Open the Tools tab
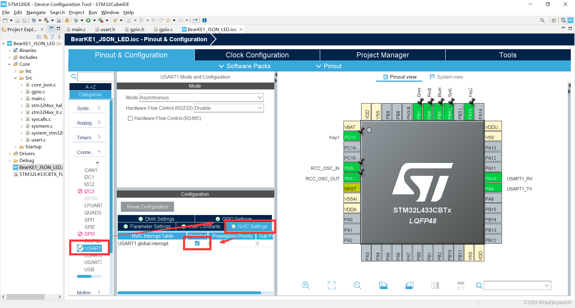Viewport: 575px width, 308px height. [508, 55]
